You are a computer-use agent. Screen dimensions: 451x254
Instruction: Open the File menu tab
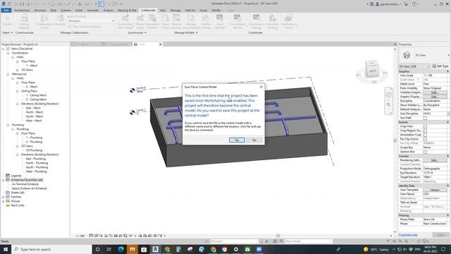[6, 10]
